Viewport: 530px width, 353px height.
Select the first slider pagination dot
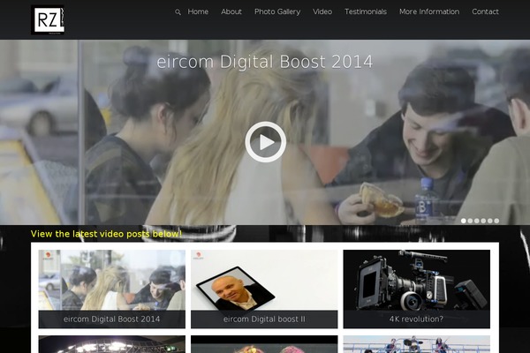click(464, 221)
